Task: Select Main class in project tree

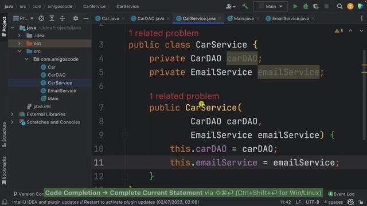Action: coord(49,98)
